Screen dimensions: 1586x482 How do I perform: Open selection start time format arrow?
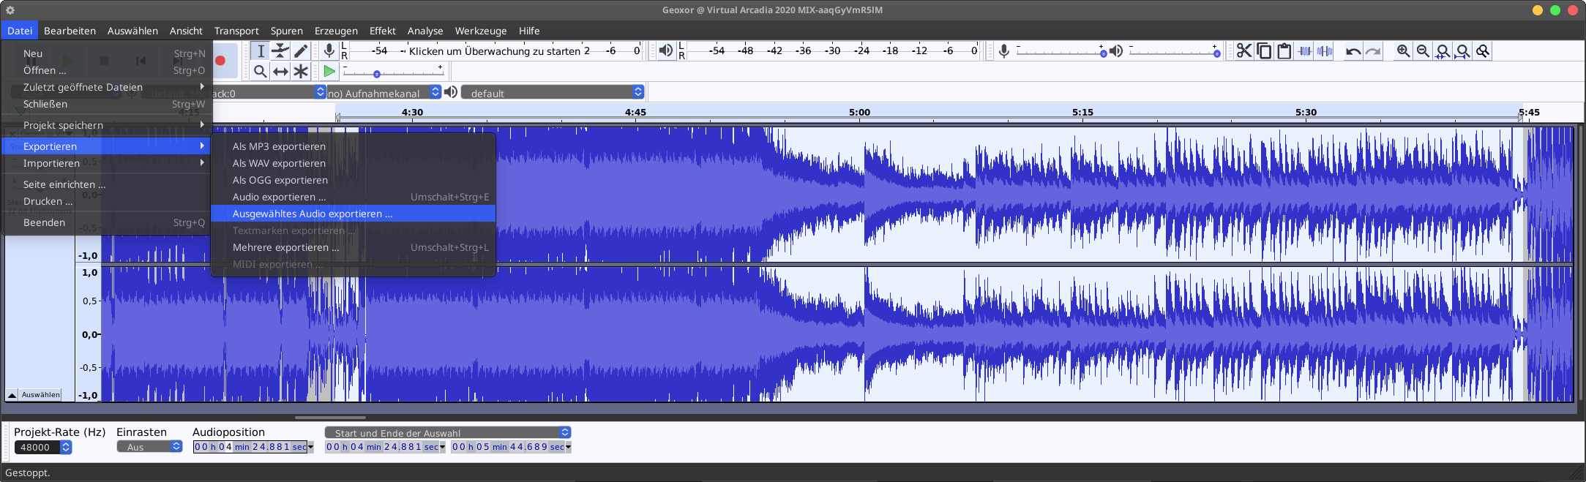(442, 447)
